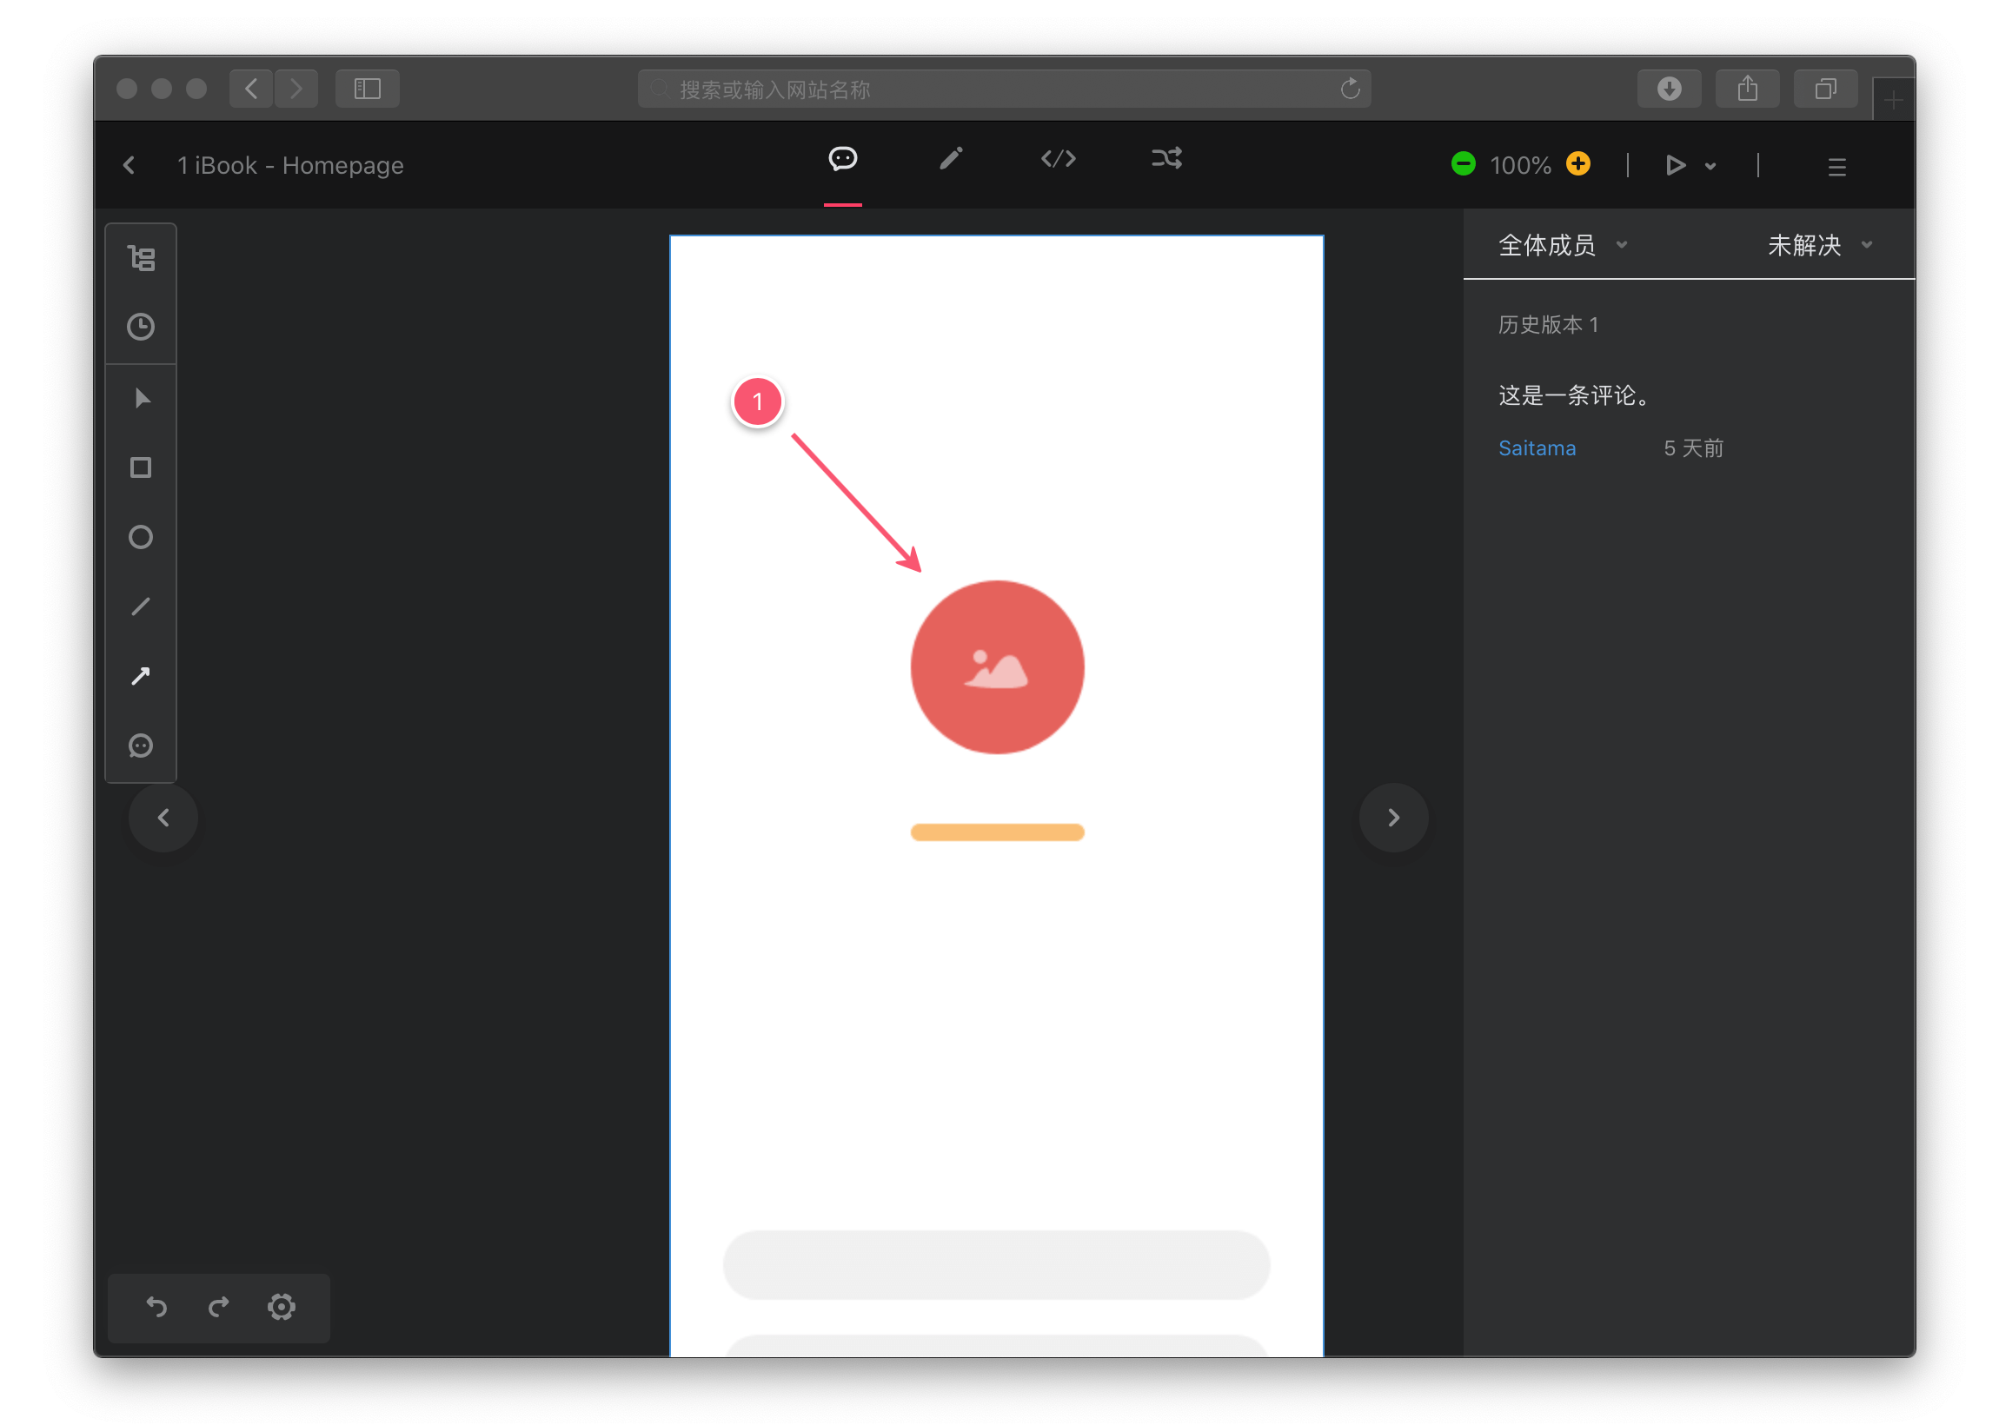Open the play preview options arrow

point(1710,166)
